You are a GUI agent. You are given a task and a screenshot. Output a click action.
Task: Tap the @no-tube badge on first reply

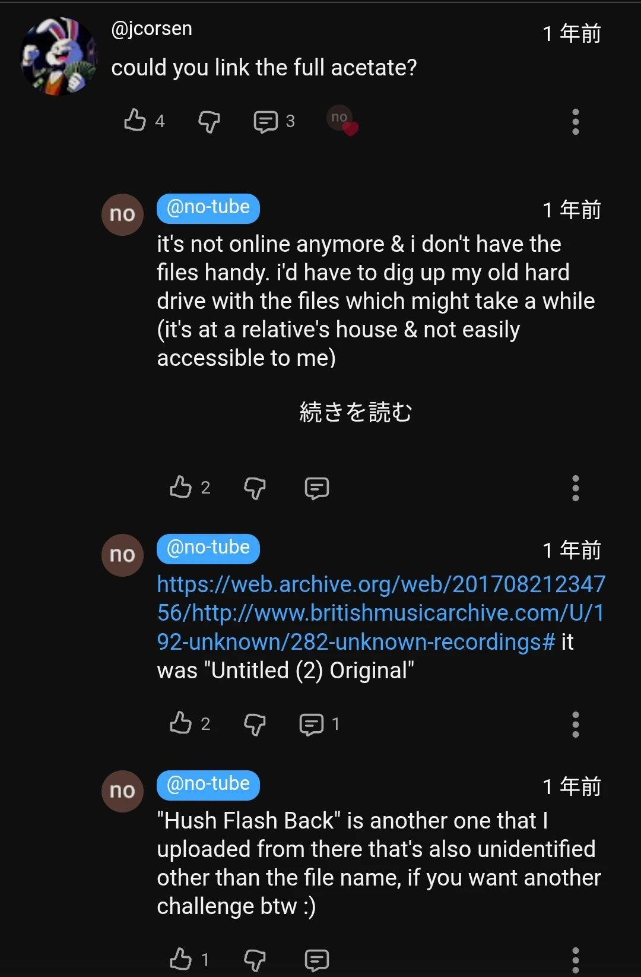pos(208,208)
